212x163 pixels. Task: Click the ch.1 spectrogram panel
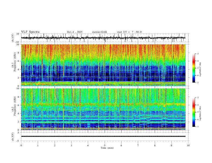pyautogui.click(x=103, y=65)
